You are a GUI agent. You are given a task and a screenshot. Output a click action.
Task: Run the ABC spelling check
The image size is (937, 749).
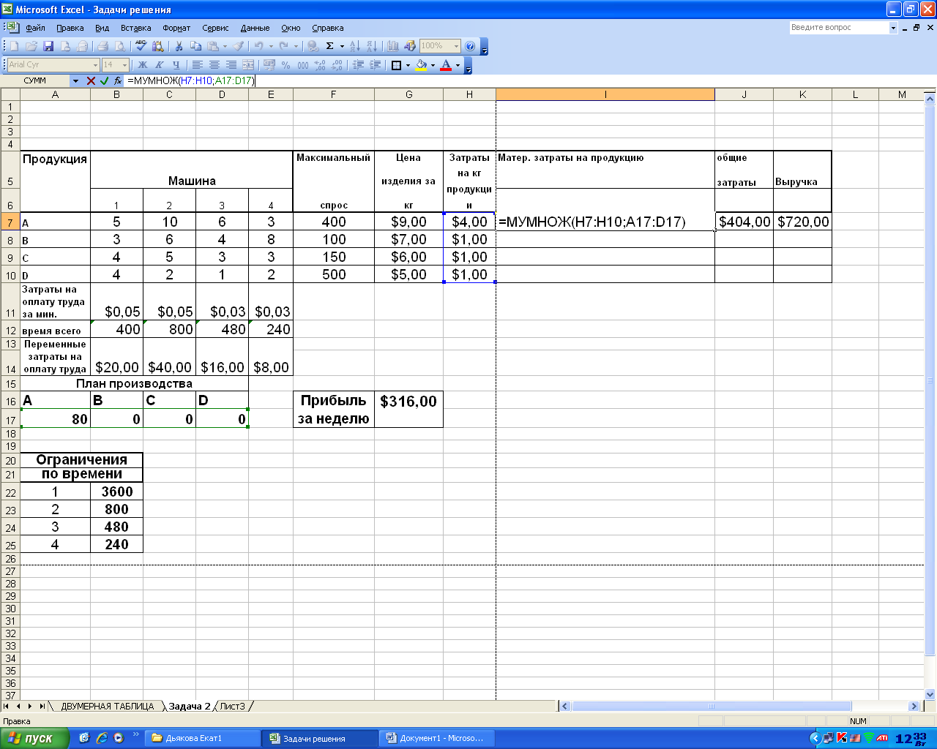(x=141, y=46)
